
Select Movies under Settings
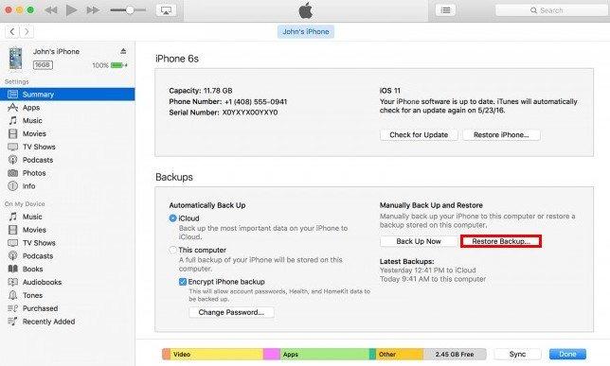click(67, 133)
